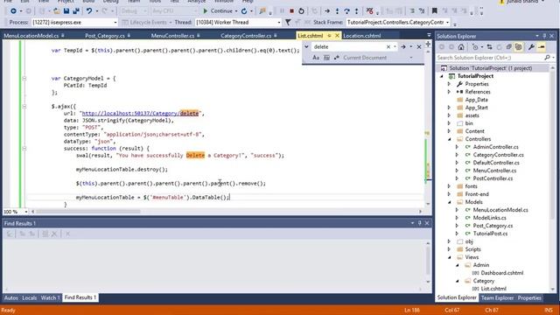Image resolution: width=560 pixels, height=315 pixels.
Task: Switch to Location.cshtml tab
Action: tap(361, 36)
